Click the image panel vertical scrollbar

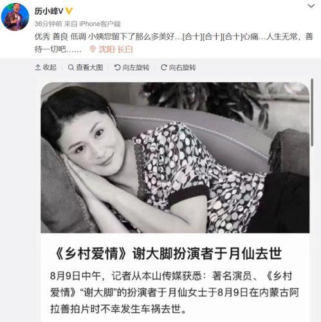(312, 112)
